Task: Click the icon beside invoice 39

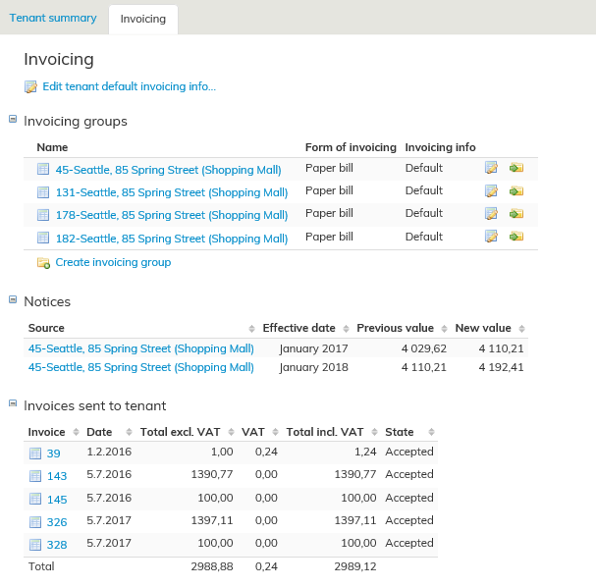Action: point(35,454)
